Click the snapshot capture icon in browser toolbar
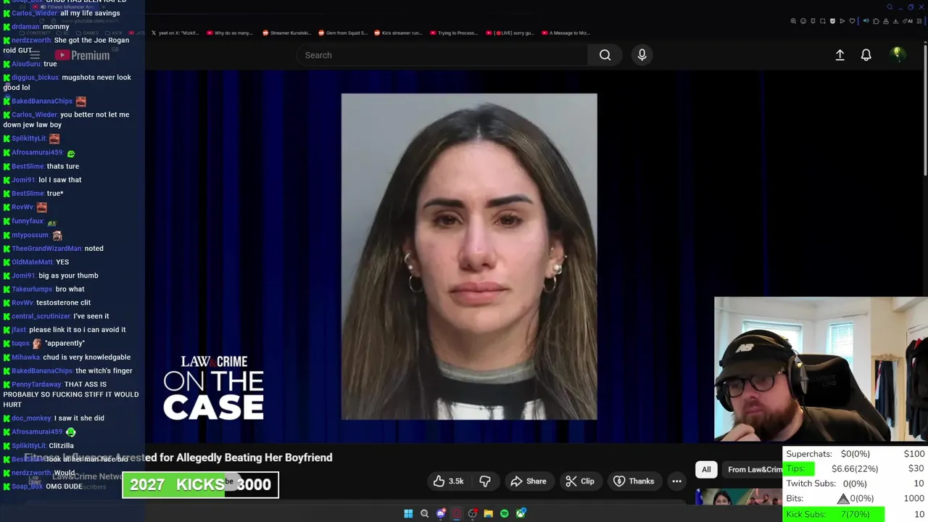Viewport: 928px width, 522px height. click(823, 21)
